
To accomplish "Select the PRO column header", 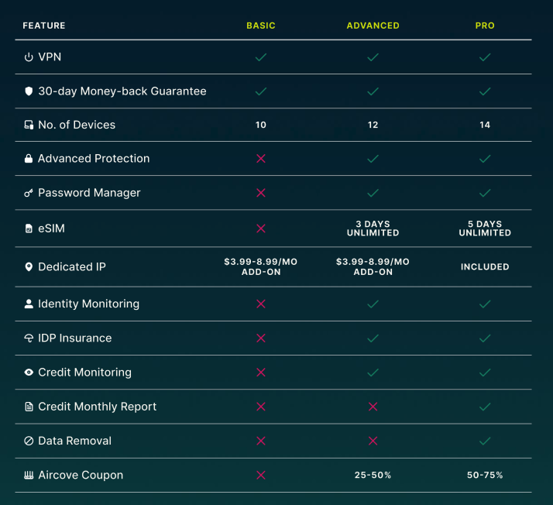I will 485,26.
